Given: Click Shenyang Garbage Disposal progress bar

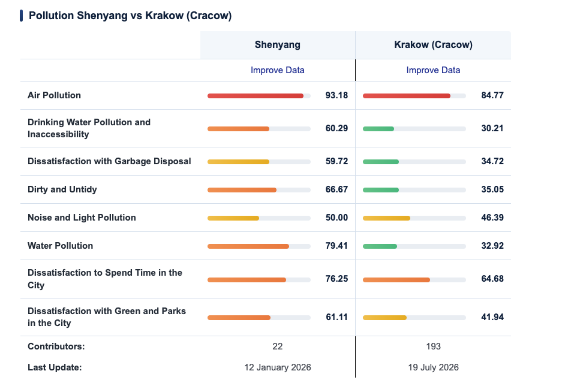Looking at the screenshot, I should pyautogui.click(x=259, y=162).
